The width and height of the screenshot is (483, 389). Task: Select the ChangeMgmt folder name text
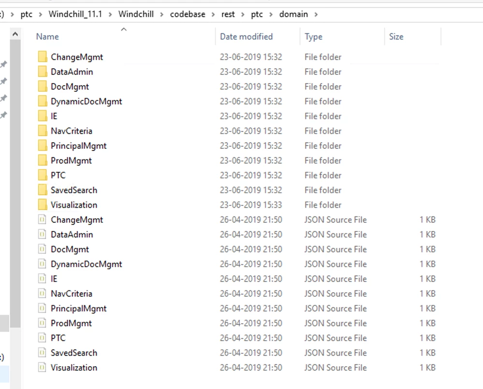77,57
